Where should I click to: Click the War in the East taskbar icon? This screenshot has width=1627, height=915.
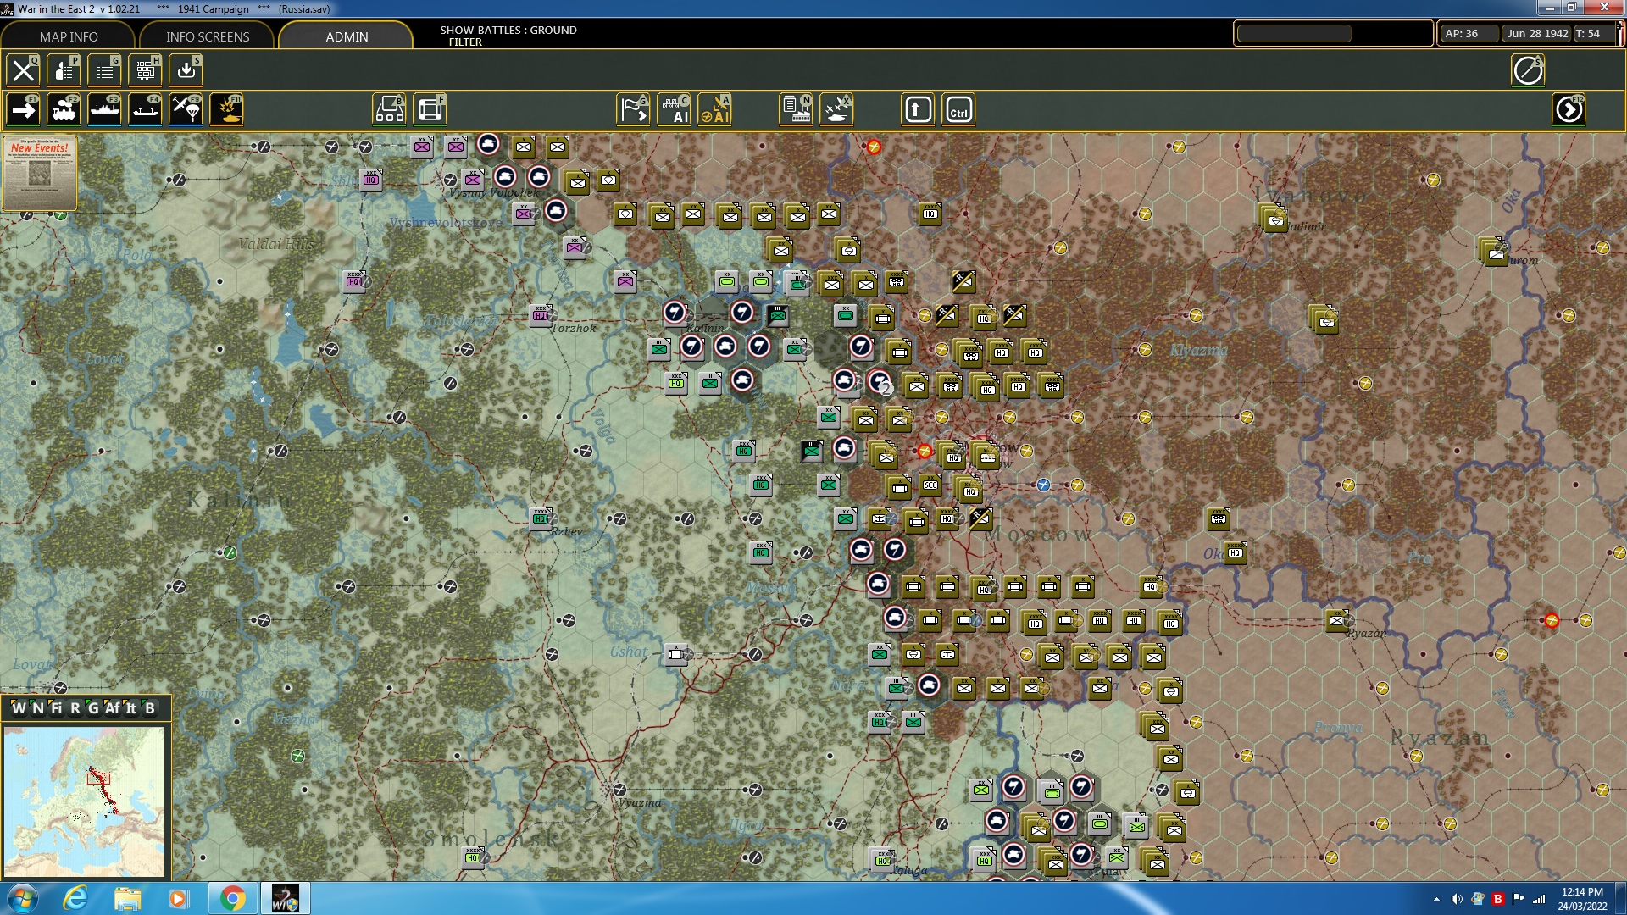(x=285, y=898)
